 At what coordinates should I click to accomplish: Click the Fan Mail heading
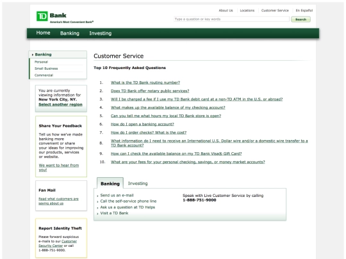(x=47, y=190)
